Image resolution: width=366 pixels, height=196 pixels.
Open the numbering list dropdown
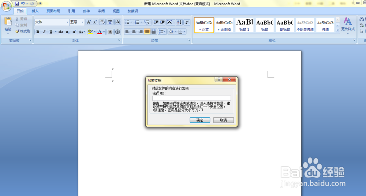[141, 22]
